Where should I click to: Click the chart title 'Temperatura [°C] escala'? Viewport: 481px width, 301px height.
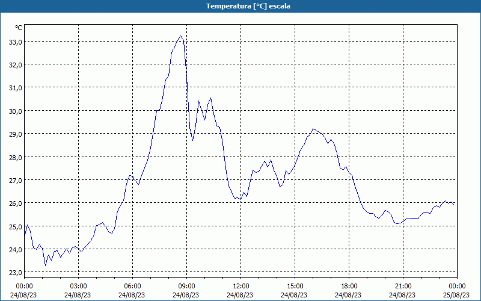248,6
